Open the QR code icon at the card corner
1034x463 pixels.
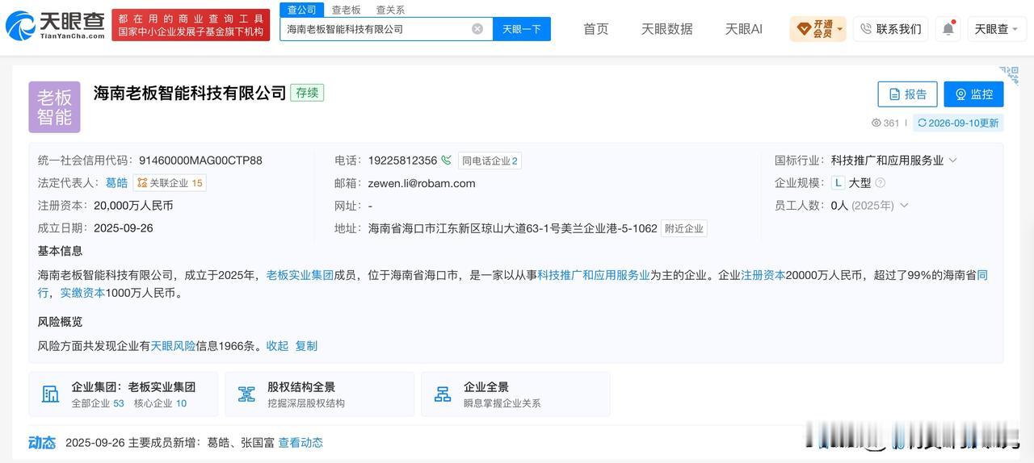pos(1009,75)
